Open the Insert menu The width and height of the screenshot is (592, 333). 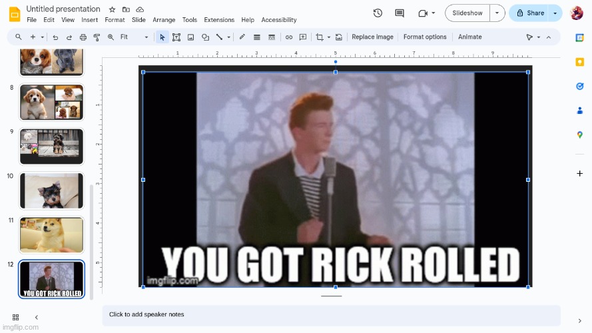pyautogui.click(x=89, y=20)
